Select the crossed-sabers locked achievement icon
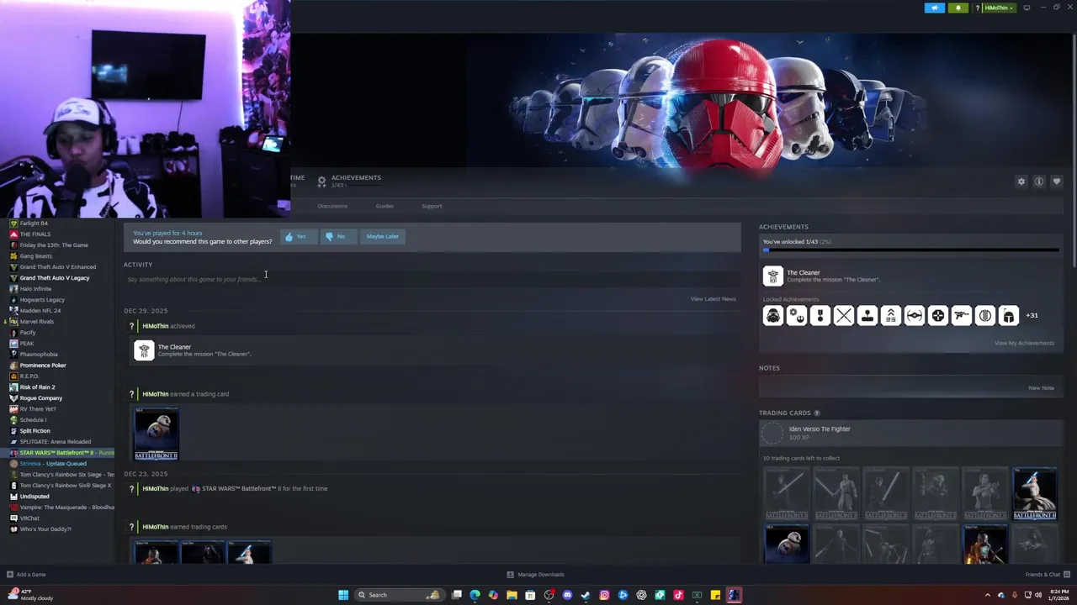This screenshot has height=605, width=1077. tap(843, 316)
